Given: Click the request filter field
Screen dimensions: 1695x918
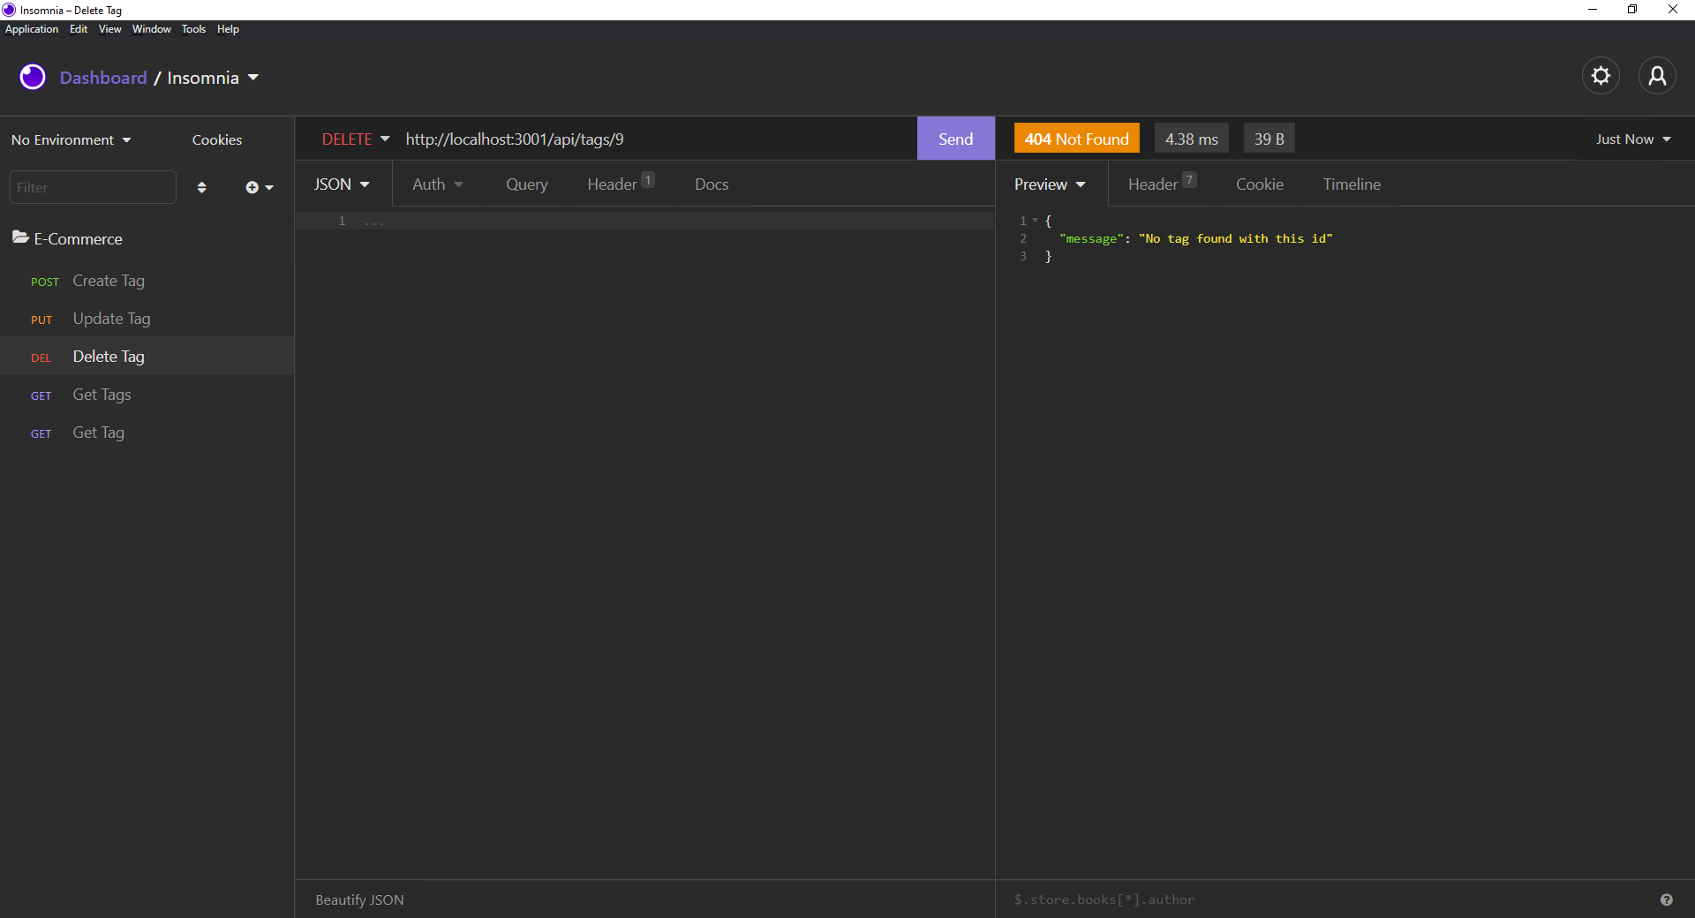Looking at the screenshot, I should click(x=93, y=187).
